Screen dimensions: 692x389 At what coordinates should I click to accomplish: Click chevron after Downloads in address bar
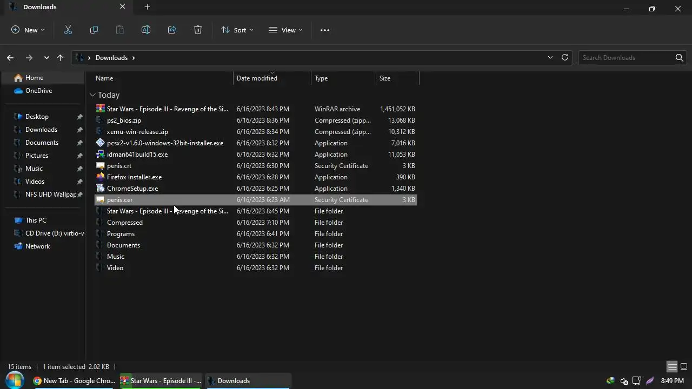coord(134,58)
